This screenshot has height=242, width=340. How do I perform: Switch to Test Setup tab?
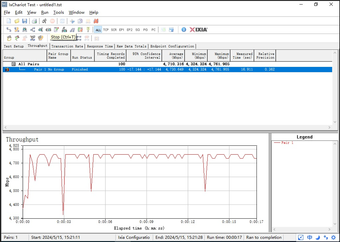point(14,46)
